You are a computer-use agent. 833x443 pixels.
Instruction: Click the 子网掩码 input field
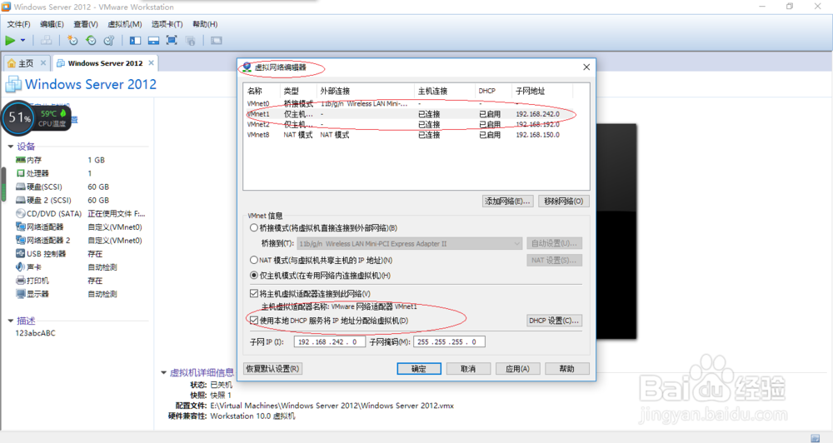coord(450,342)
